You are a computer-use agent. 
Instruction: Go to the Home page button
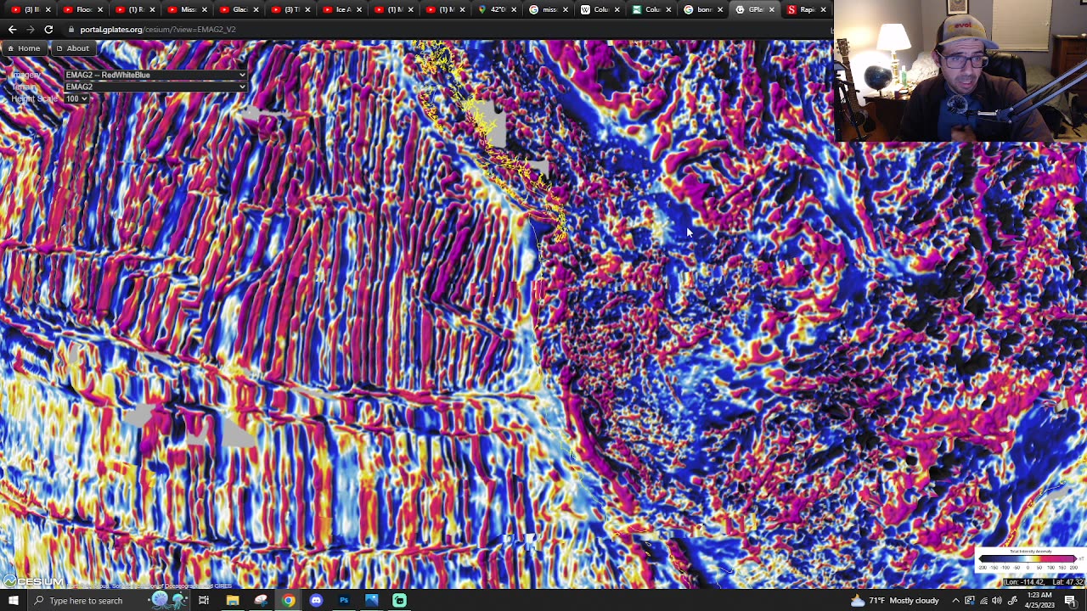[23, 48]
